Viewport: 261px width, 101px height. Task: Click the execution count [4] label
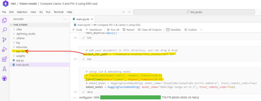75,92
